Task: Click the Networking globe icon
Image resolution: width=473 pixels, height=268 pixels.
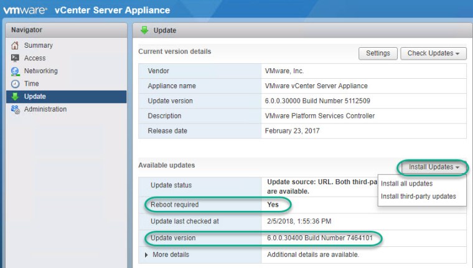Action: (x=15, y=71)
